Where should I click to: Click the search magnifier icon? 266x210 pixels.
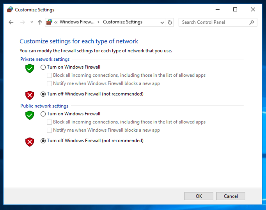252,23
